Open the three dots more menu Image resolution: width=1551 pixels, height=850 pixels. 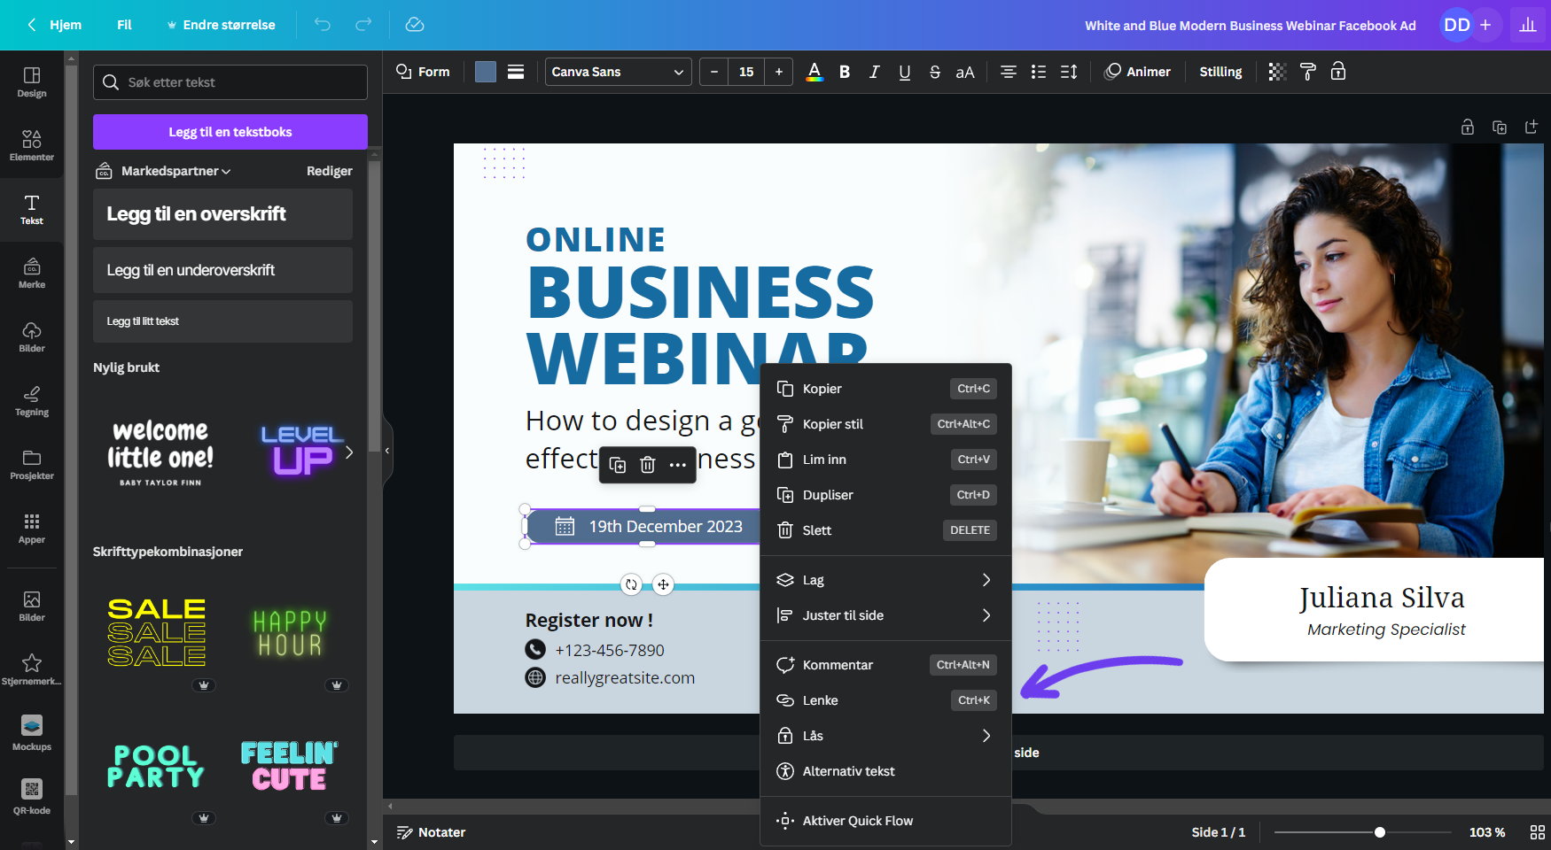(x=678, y=465)
